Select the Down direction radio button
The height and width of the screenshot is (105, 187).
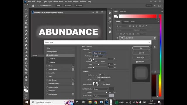tap(100, 62)
